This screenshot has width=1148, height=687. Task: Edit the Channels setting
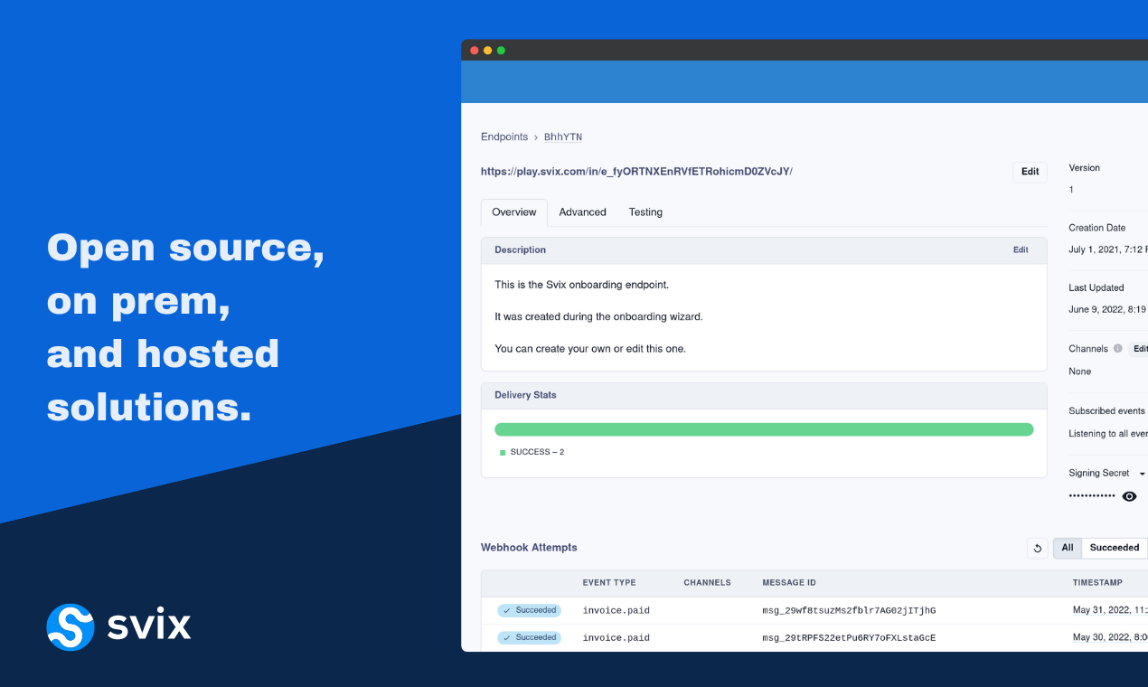pos(1139,349)
